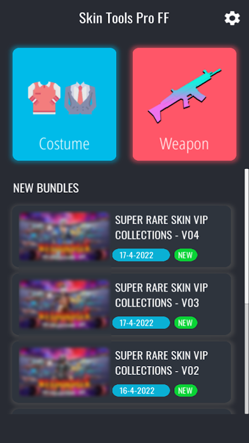Click the vertical scrollbar beside bundles list

pyautogui.click(x=247, y=291)
